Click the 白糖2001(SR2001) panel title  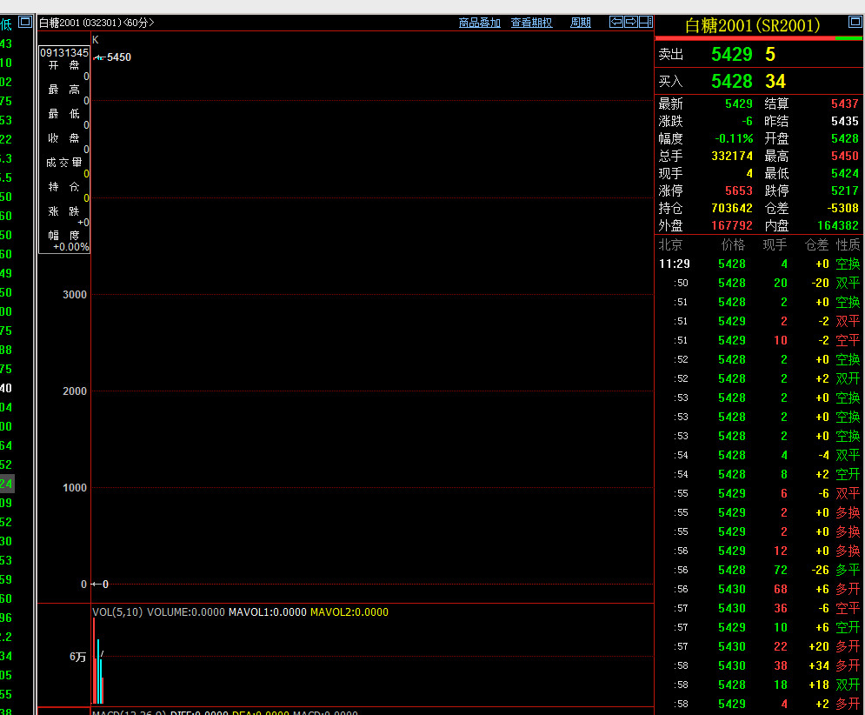click(x=752, y=26)
